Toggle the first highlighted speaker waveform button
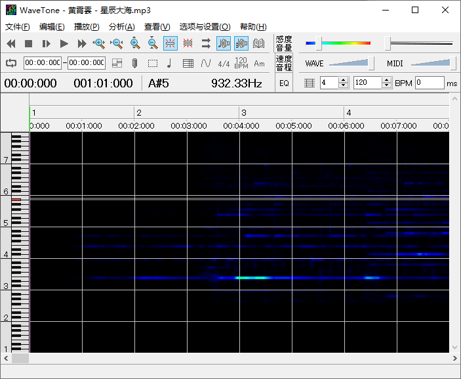461x379 pixels. [x=224, y=43]
